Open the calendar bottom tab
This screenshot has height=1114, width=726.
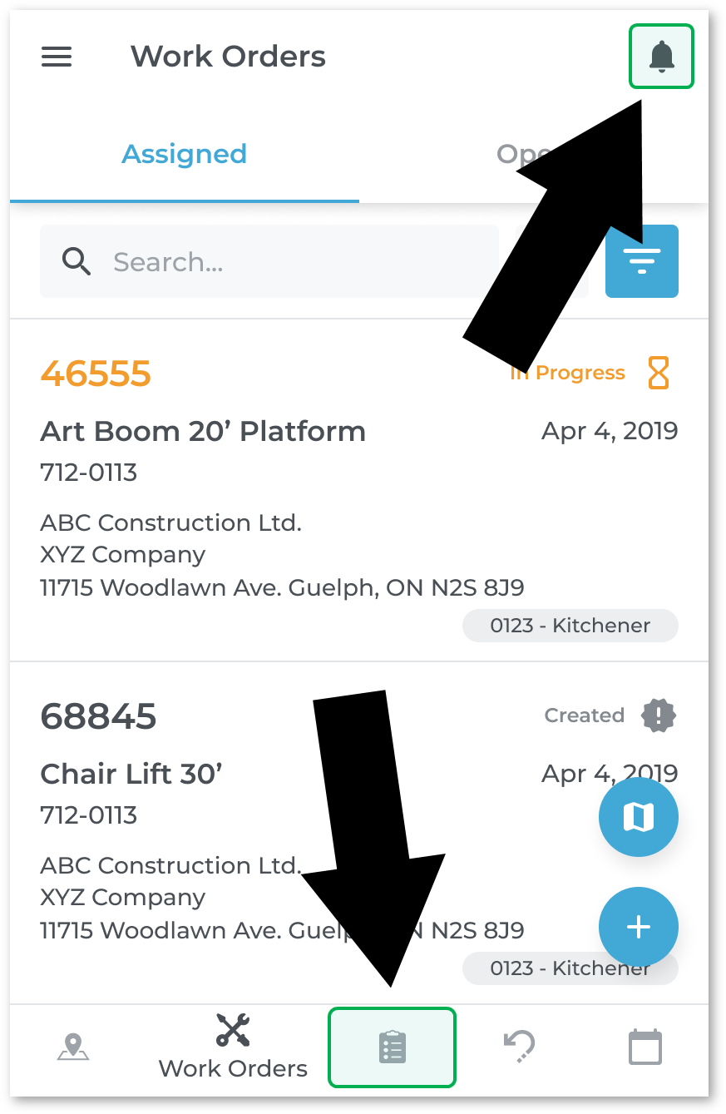tap(645, 1047)
